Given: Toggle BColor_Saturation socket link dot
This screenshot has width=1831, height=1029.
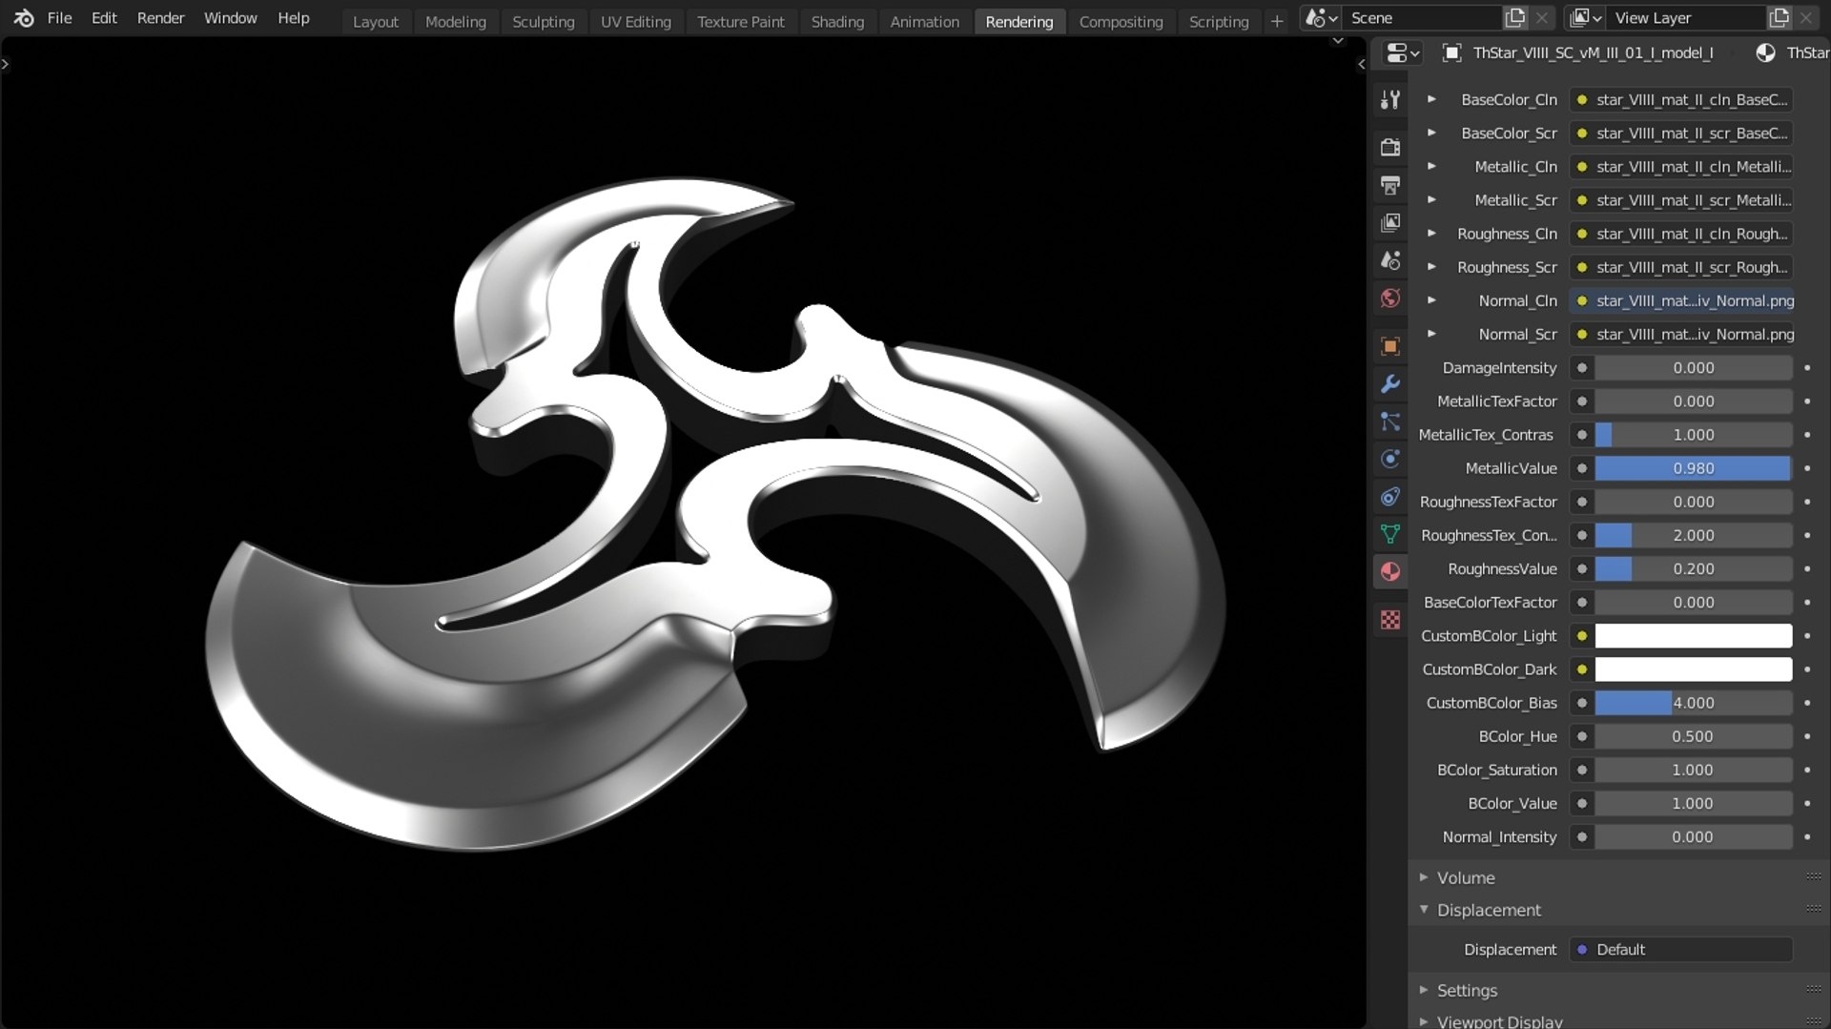Looking at the screenshot, I should [x=1582, y=770].
